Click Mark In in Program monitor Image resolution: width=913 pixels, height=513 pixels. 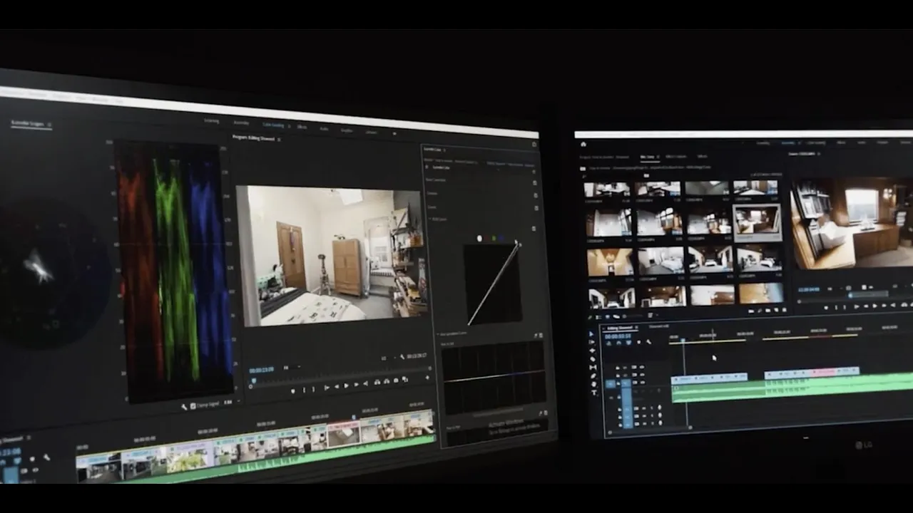click(304, 390)
